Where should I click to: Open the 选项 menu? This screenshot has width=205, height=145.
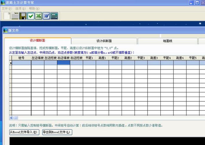coord(20,9)
